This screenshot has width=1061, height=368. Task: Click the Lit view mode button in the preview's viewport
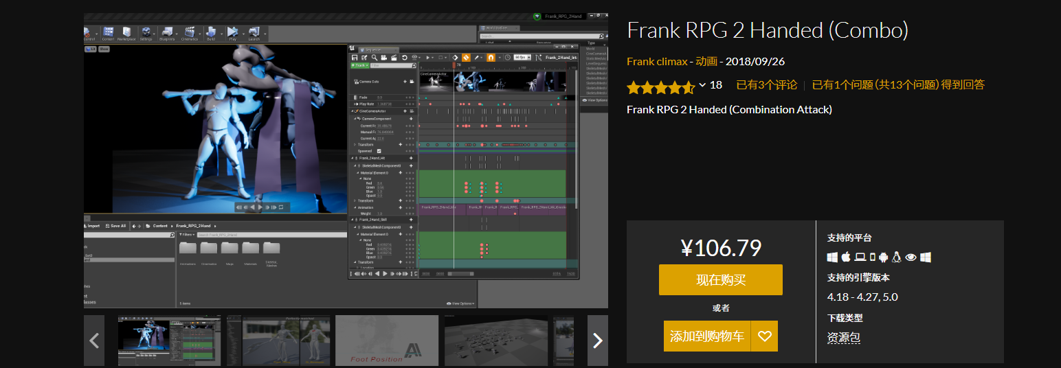click(x=91, y=49)
